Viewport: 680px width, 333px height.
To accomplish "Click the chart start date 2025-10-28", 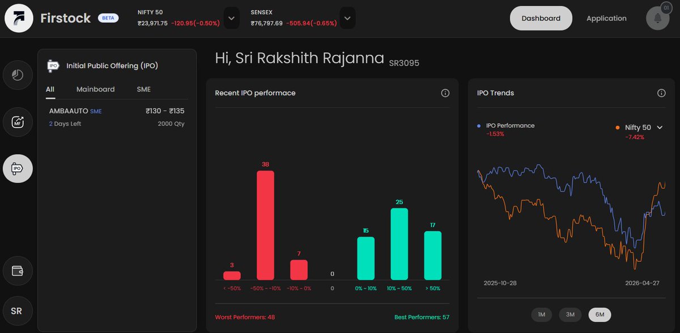I will tap(500, 282).
